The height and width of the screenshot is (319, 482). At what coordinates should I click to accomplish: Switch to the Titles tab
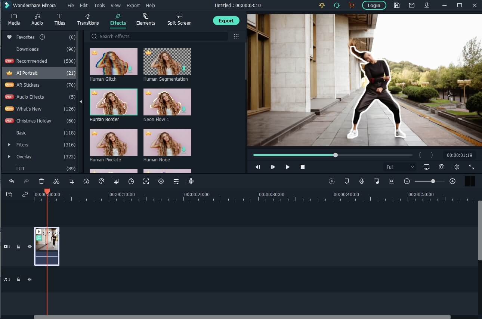[x=60, y=19]
